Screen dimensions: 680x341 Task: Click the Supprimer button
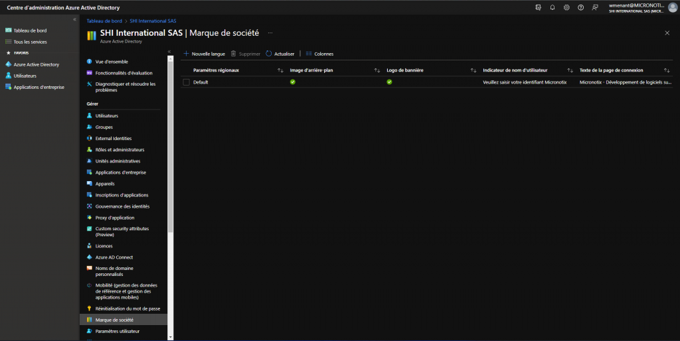pos(246,54)
